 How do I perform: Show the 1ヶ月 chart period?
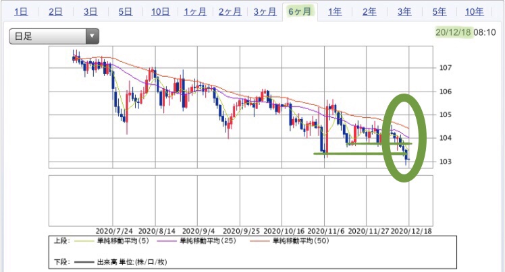195,12
